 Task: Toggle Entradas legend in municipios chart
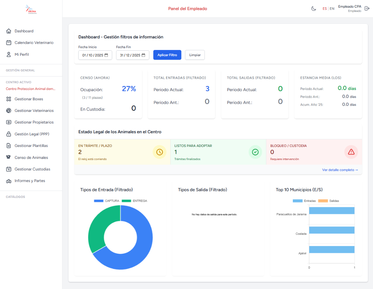point(304,201)
